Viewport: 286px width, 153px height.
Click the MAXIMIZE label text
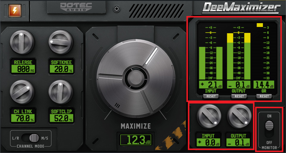tap(136, 126)
